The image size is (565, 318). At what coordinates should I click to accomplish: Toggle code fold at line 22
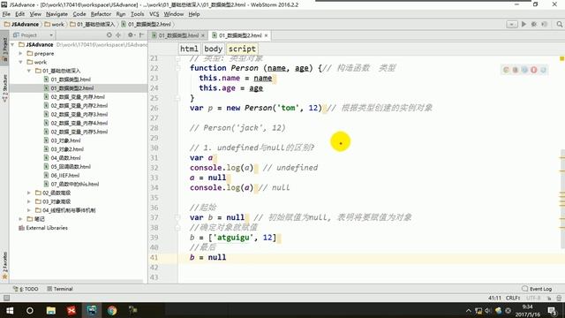coord(178,68)
